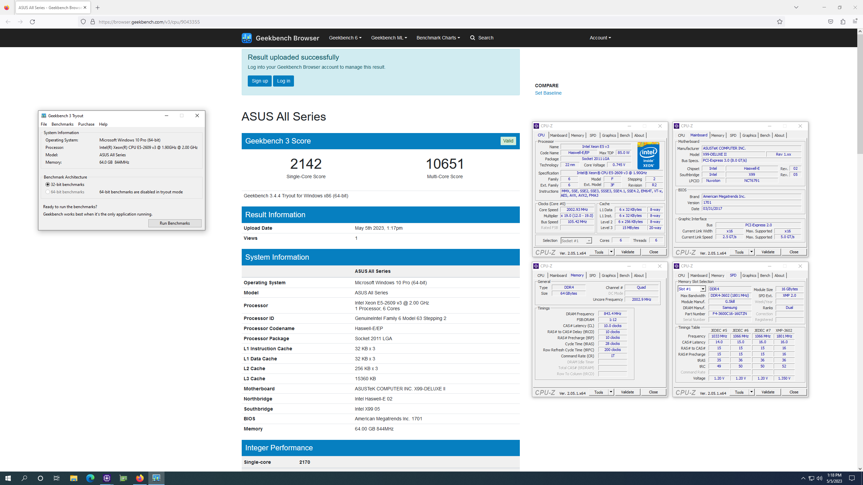Screen dimensions: 863x485
Task: Select 64-bit benchmarks radio button
Action: point(48,192)
